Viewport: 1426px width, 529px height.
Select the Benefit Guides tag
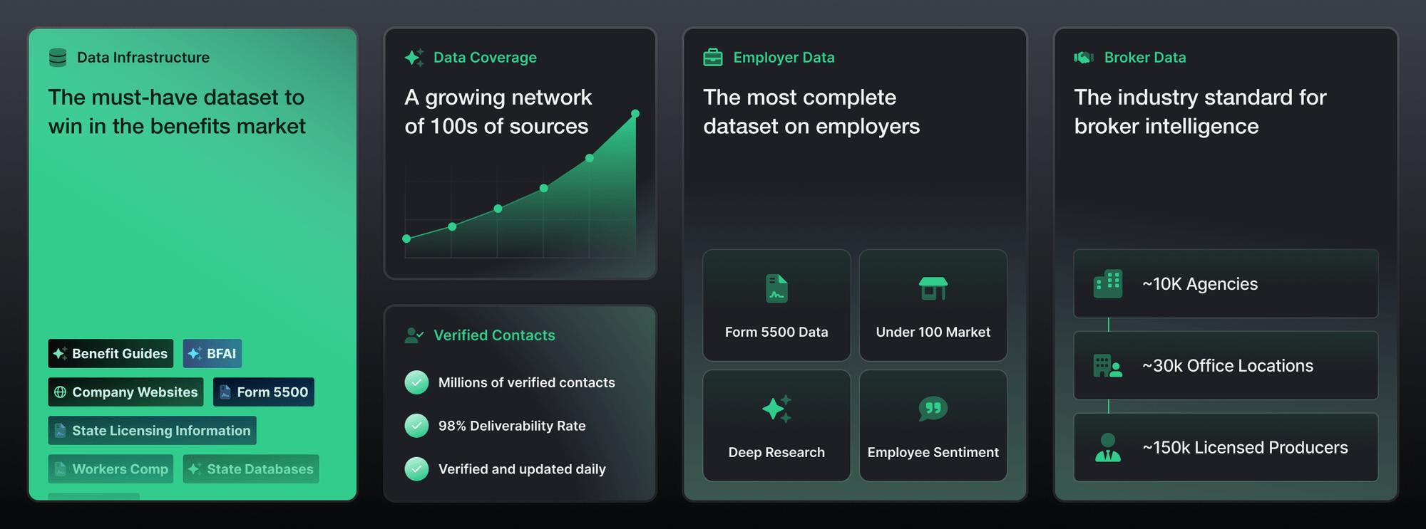coord(111,354)
